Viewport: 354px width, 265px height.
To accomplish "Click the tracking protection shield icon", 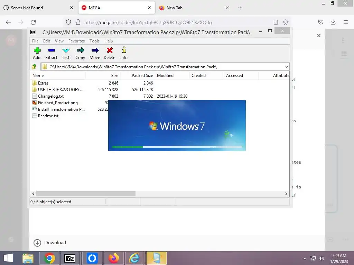I will click(x=68, y=22).
